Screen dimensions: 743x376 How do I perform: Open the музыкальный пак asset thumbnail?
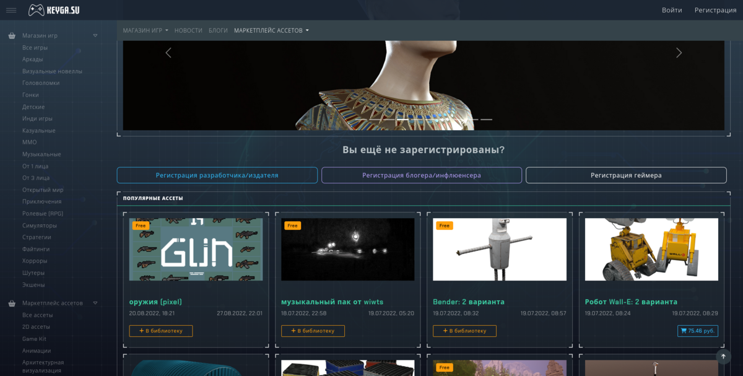point(348,249)
